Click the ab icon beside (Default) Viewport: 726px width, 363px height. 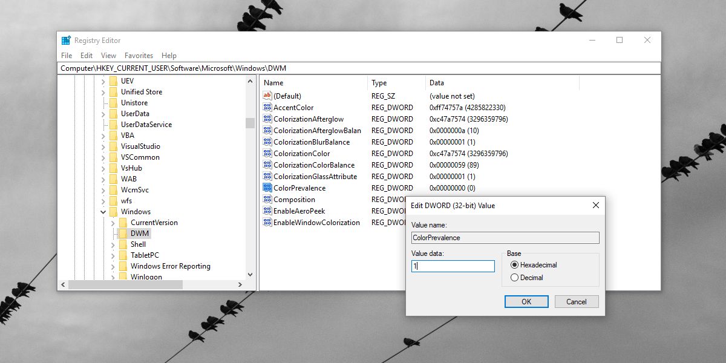point(266,96)
